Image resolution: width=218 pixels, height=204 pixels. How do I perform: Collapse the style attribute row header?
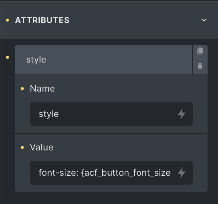(x=103, y=60)
